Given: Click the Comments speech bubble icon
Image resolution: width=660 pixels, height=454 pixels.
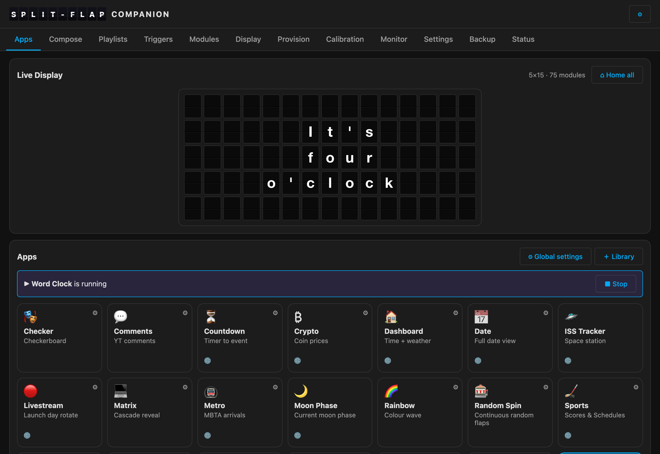Looking at the screenshot, I should point(120,317).
